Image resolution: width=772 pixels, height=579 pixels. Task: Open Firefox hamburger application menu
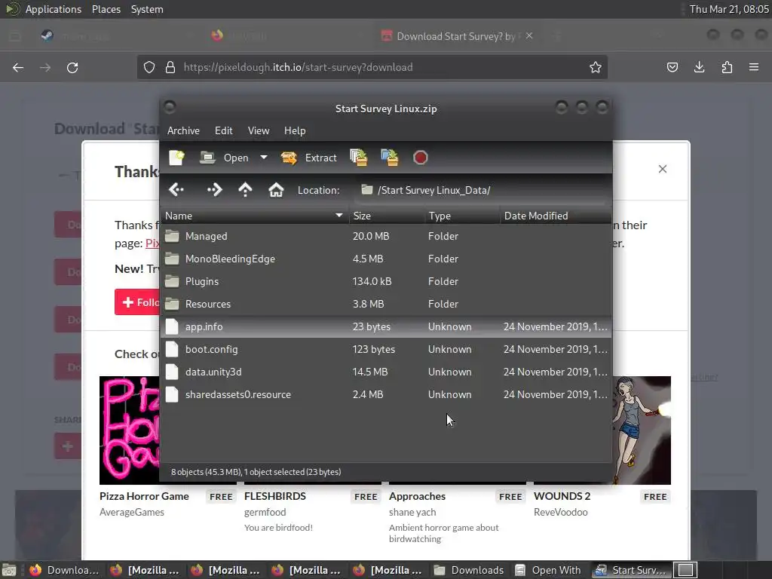point(754,67)
